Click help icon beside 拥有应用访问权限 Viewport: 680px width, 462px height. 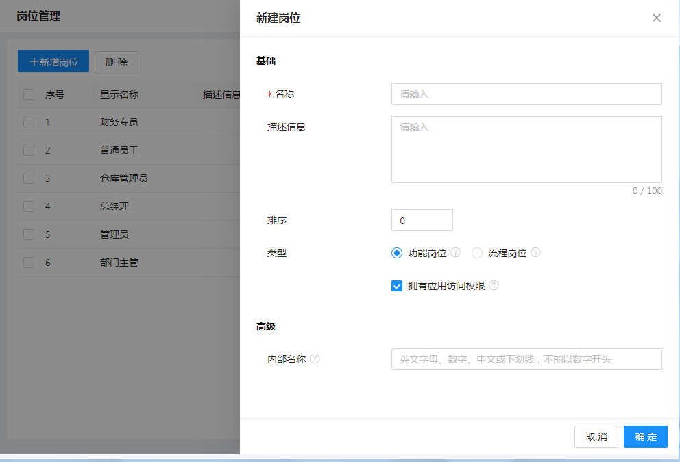click(x=494, y=286)
